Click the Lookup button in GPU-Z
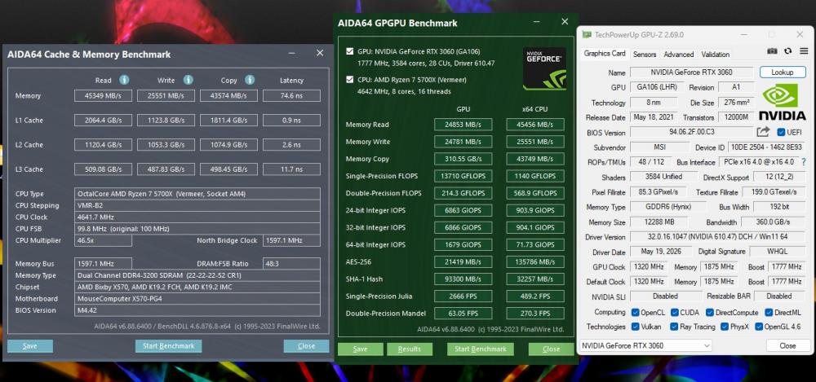This screenshot has height=382, width=816. (x=783, y=72)
